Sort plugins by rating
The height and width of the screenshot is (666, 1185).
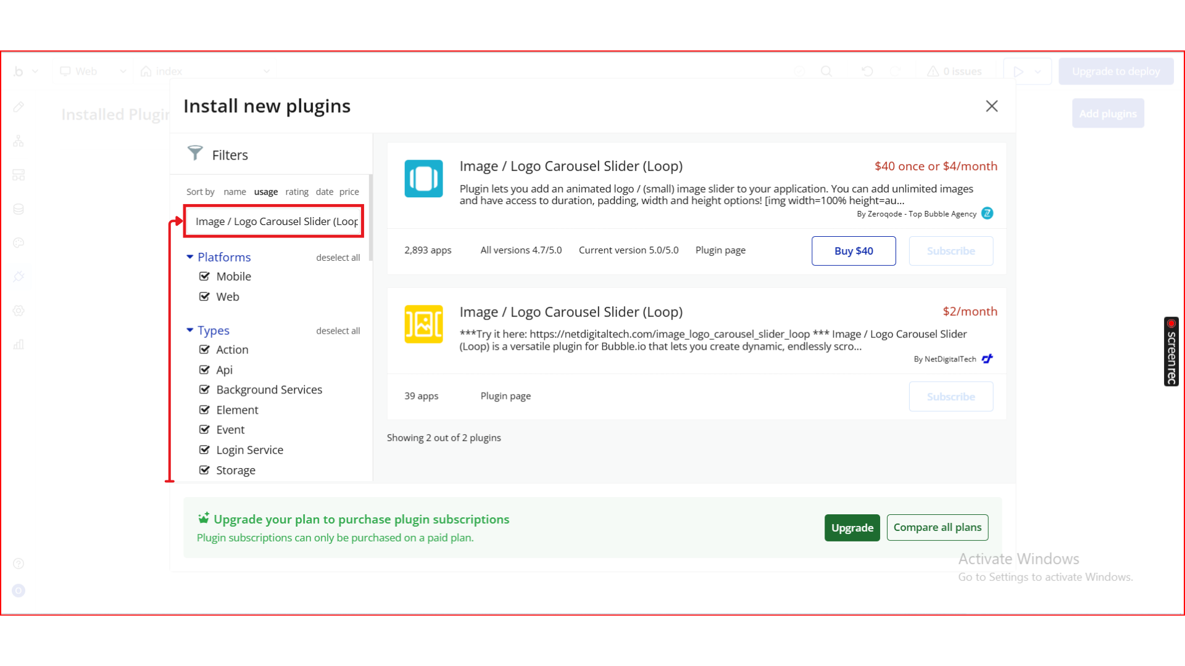click(x=297, y=192)
